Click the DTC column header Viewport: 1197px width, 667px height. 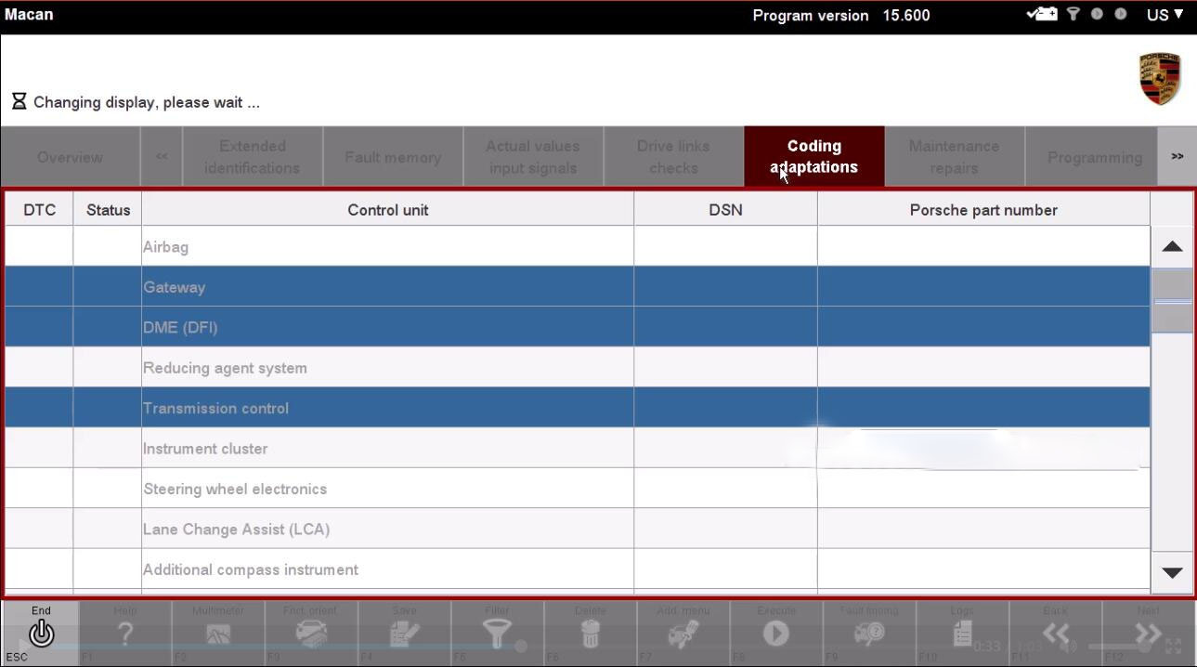39,210
